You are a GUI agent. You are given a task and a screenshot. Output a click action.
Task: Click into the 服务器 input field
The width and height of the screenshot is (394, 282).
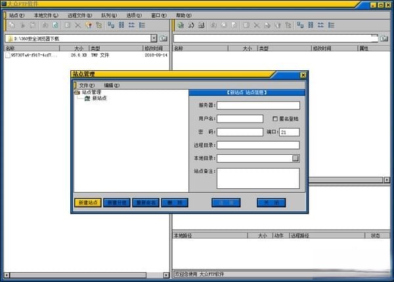258,105
